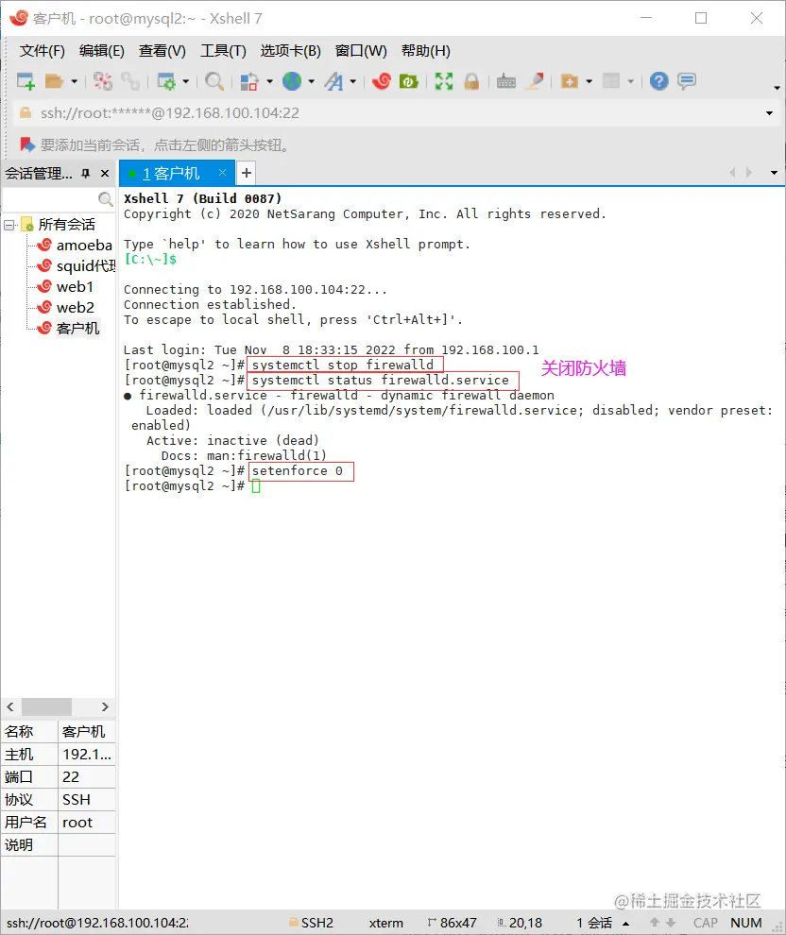Expand dropdown beside the globe icon
This screenshot has width=786, height=935.
click(312, 81)
